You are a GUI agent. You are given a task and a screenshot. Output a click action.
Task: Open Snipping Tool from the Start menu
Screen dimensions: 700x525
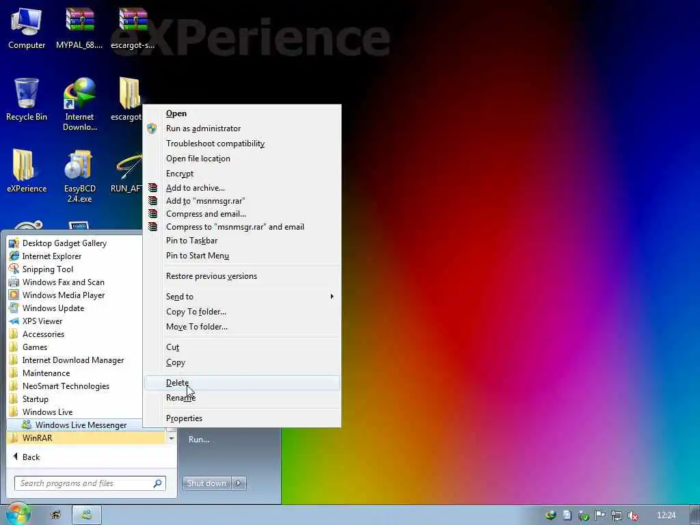tap(47, 269)
